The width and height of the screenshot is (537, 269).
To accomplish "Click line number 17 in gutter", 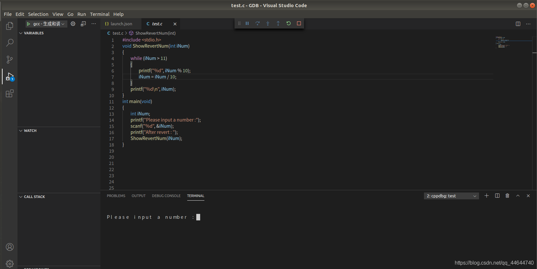I will 111,139.
